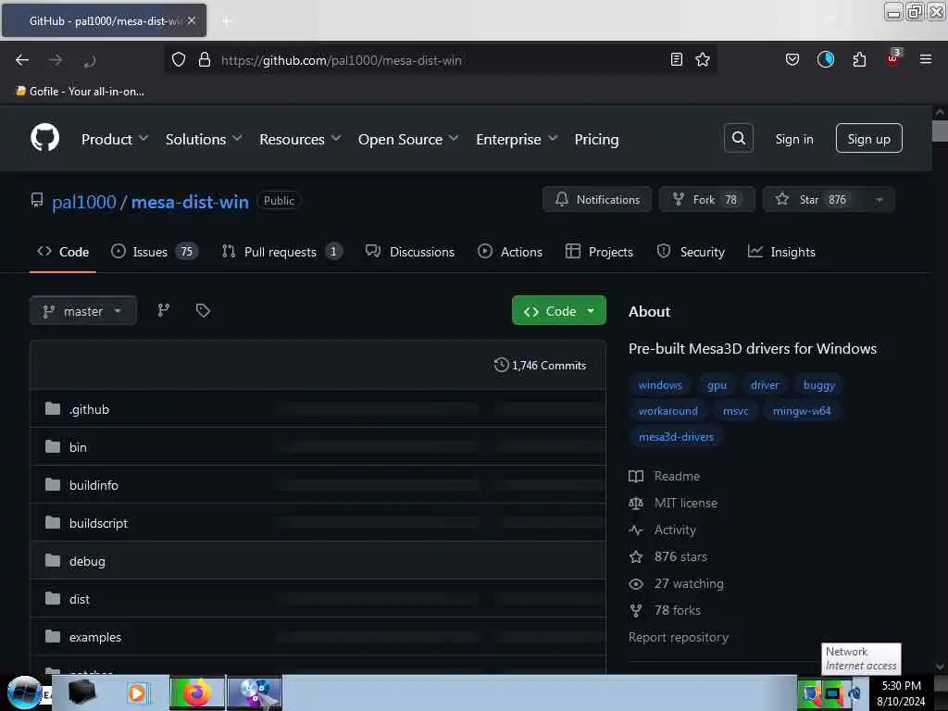948x711 pixels.
Task: Click the Pricing link
Action: pyautogui.click(x=596, y=139)
